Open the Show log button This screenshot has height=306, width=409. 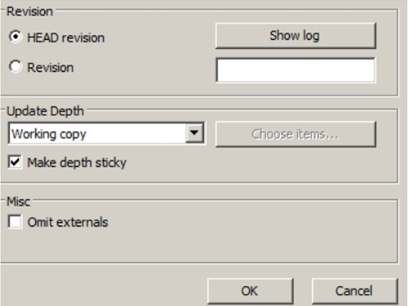coord(295,36)
